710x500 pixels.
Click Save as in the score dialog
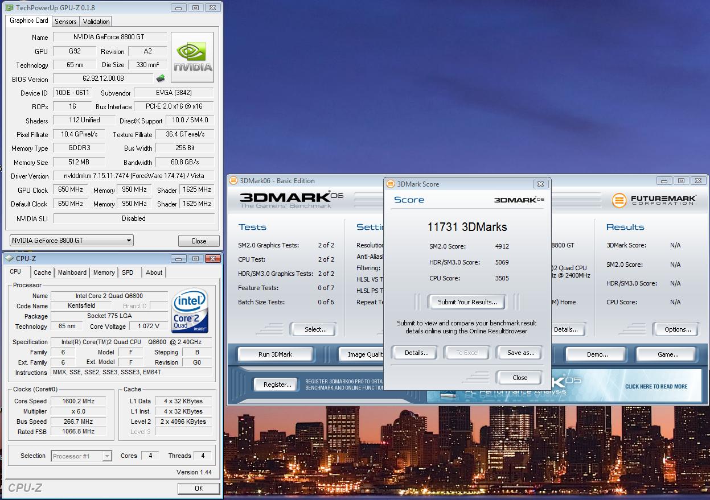[x=520, y=353]
